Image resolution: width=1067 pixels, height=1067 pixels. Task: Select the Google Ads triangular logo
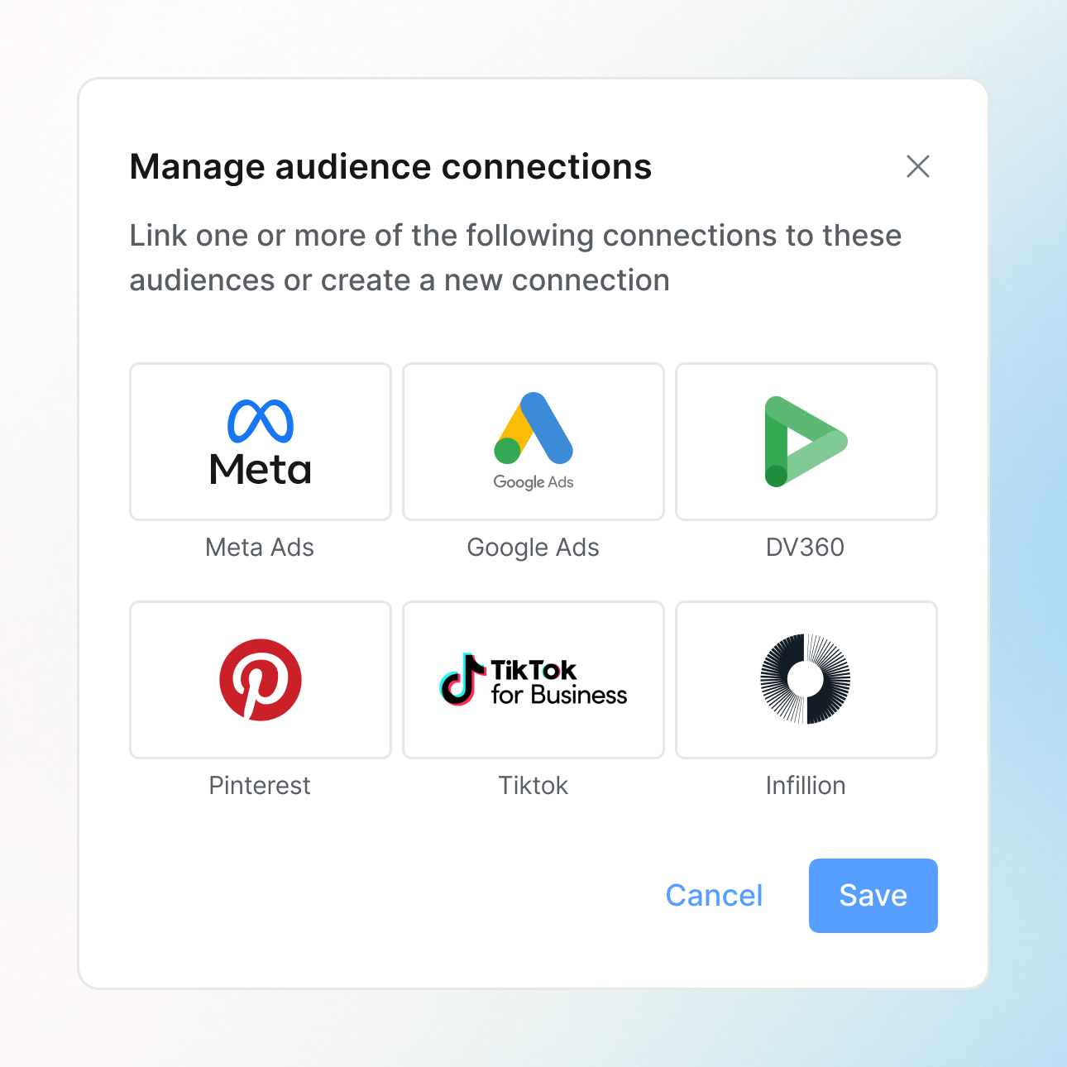tap(533, 428)
